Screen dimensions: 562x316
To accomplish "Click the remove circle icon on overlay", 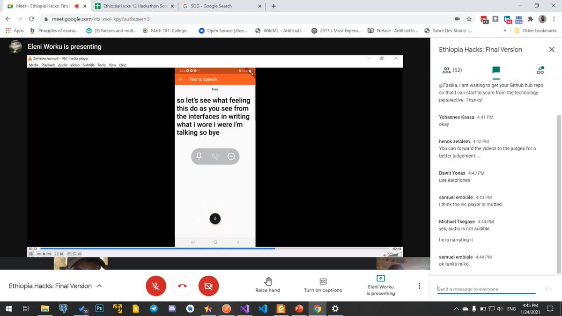I will coord(231,156).
